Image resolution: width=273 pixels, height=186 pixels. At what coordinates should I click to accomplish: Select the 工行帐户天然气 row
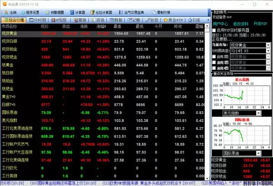coord(103,145)
